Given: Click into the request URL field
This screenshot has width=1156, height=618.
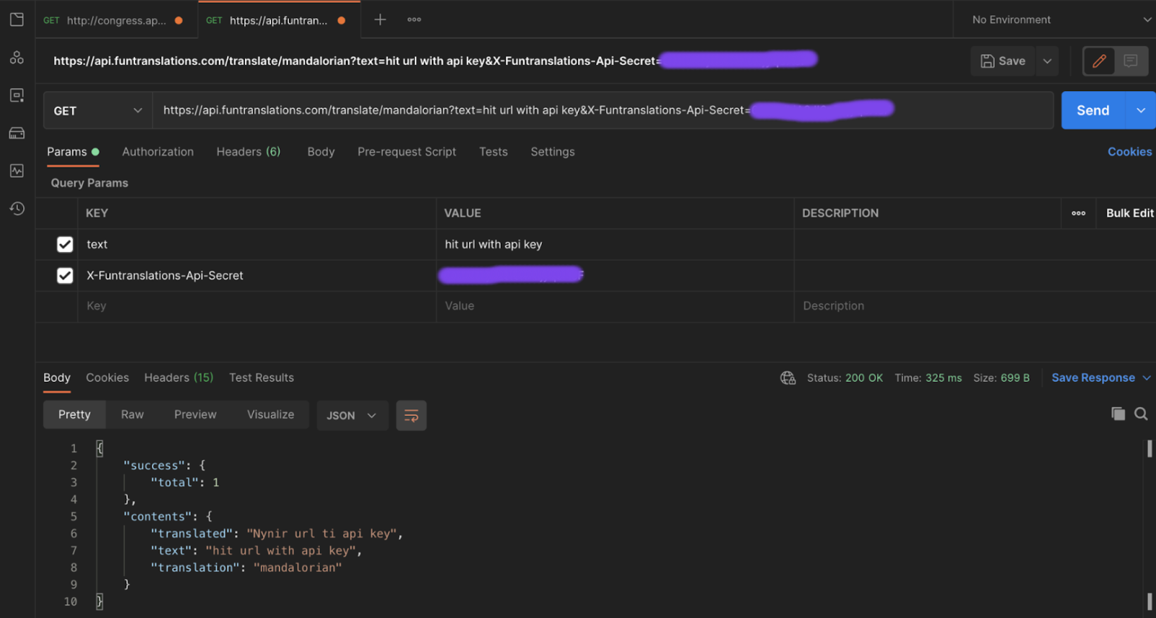Looking at the screenshot, I should pos(603,110).
